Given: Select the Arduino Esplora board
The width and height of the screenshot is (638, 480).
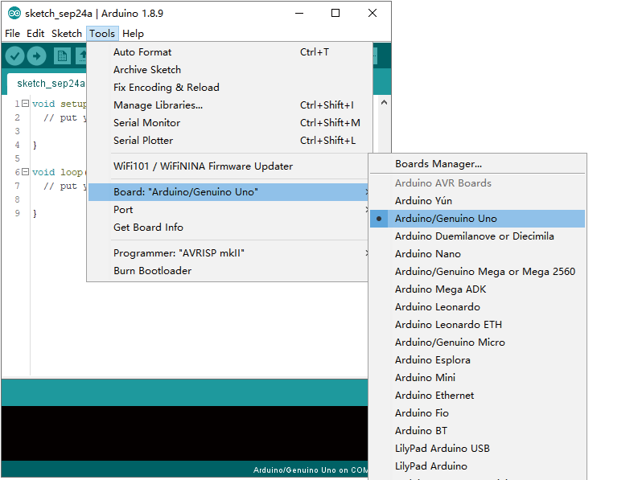Looking at the screenshot, I should coord(478,360).
